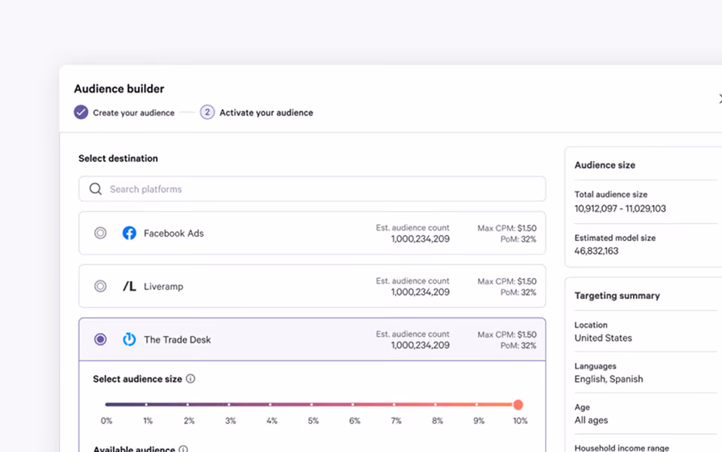Screen dimensions: 722x452
Task: Click the 3% slider label
Action: (x=230, y=420)
